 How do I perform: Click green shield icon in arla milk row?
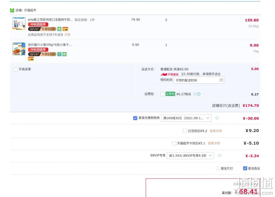point(59,29)
